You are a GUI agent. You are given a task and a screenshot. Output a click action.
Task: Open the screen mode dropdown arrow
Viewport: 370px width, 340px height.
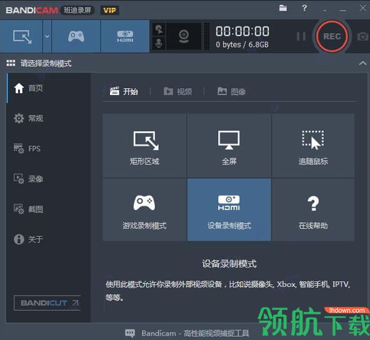tap(47, 36)
